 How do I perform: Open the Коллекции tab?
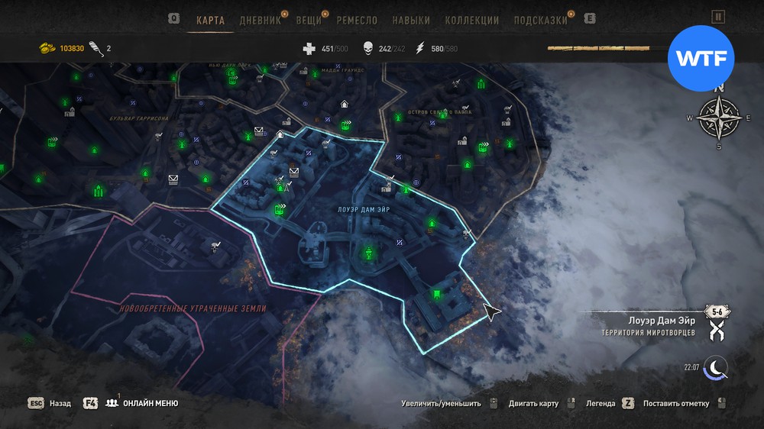pos(471,21)
